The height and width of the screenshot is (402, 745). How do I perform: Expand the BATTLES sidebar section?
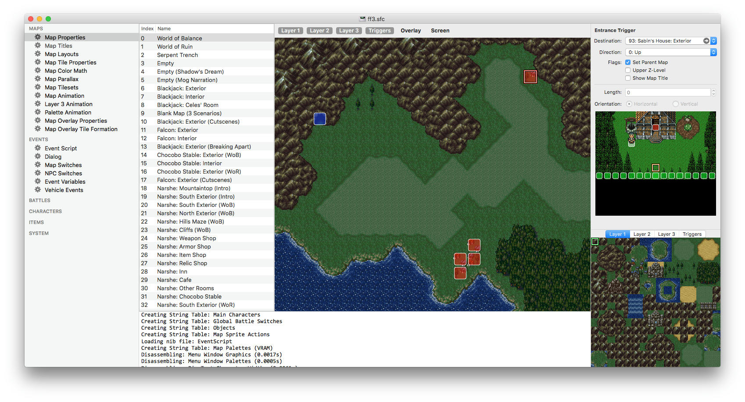39,200
